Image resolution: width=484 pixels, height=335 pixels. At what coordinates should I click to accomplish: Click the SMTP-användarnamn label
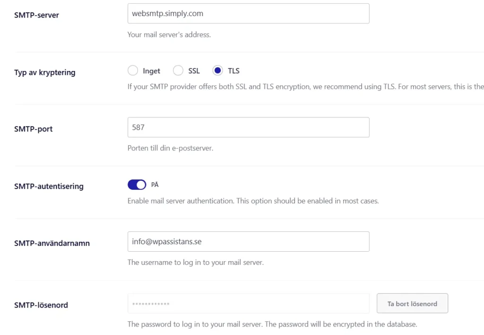coord(52,243)
